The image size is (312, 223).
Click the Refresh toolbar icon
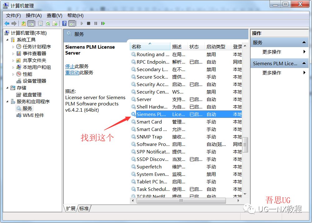(x=48, y=23)
